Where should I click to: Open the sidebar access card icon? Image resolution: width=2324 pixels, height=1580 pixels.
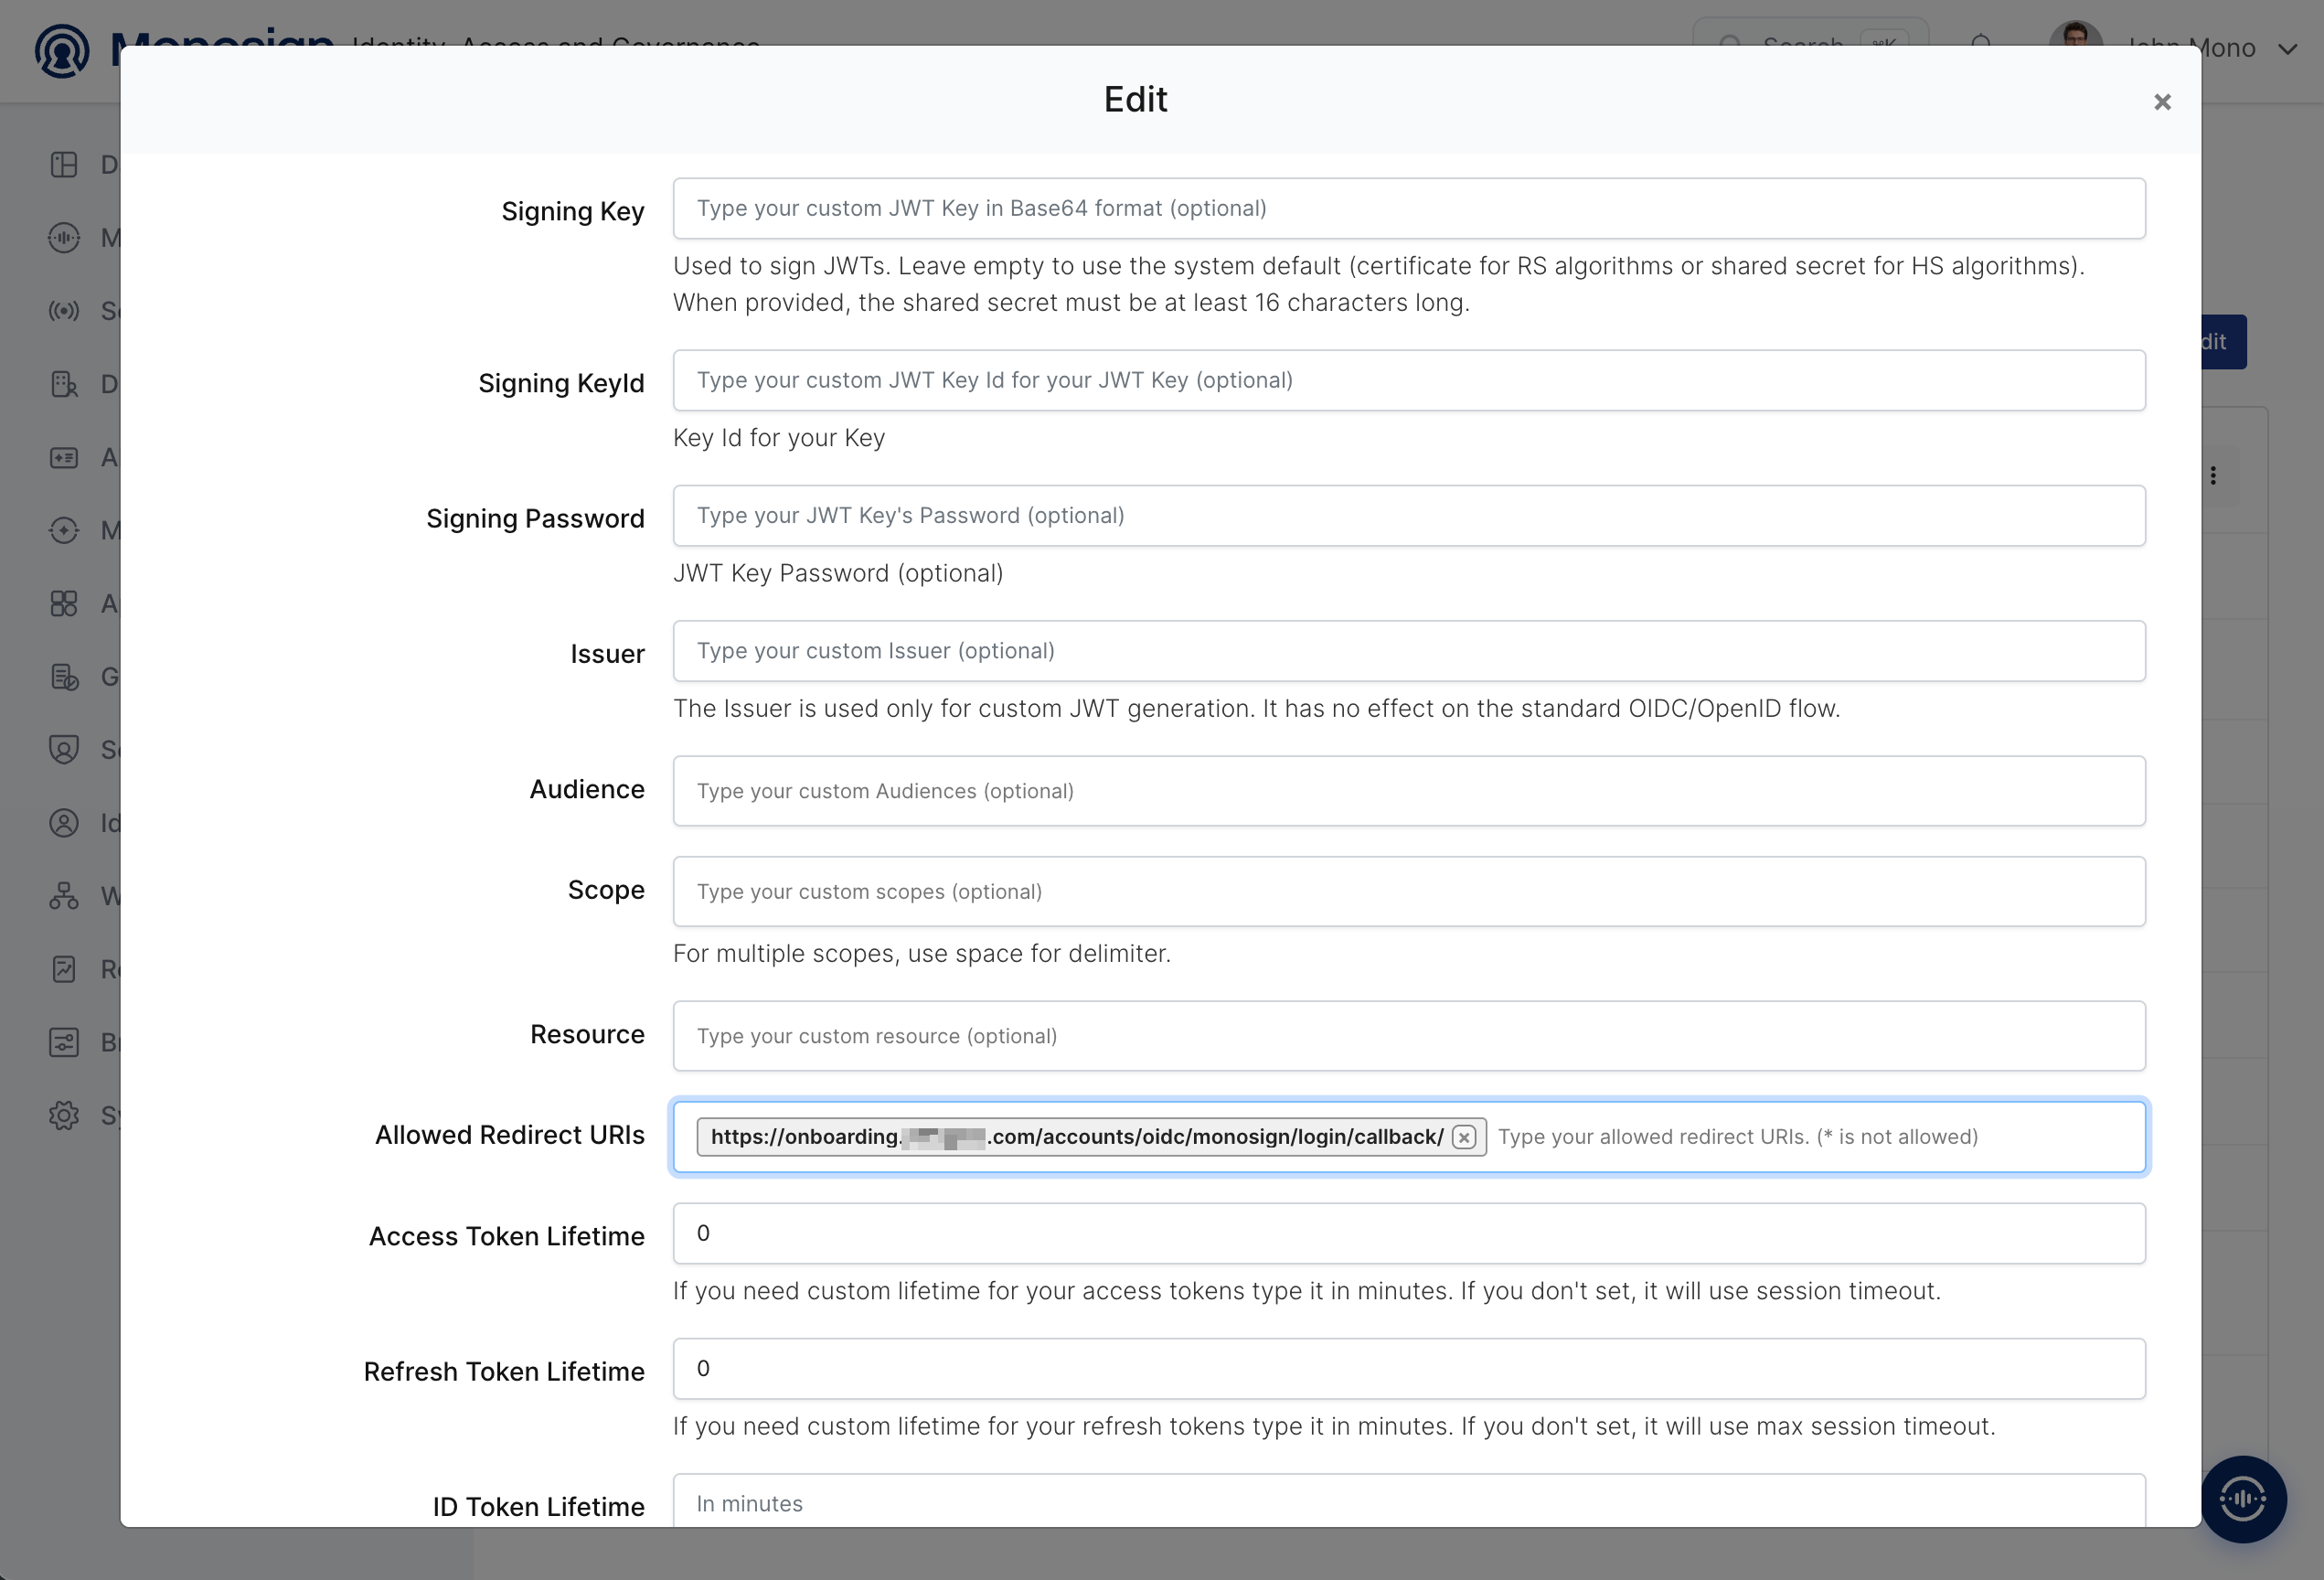(64, 457)
